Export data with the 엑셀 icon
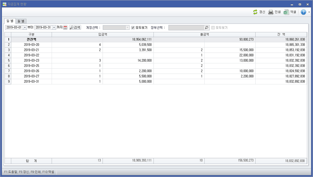 pos(286,12)
